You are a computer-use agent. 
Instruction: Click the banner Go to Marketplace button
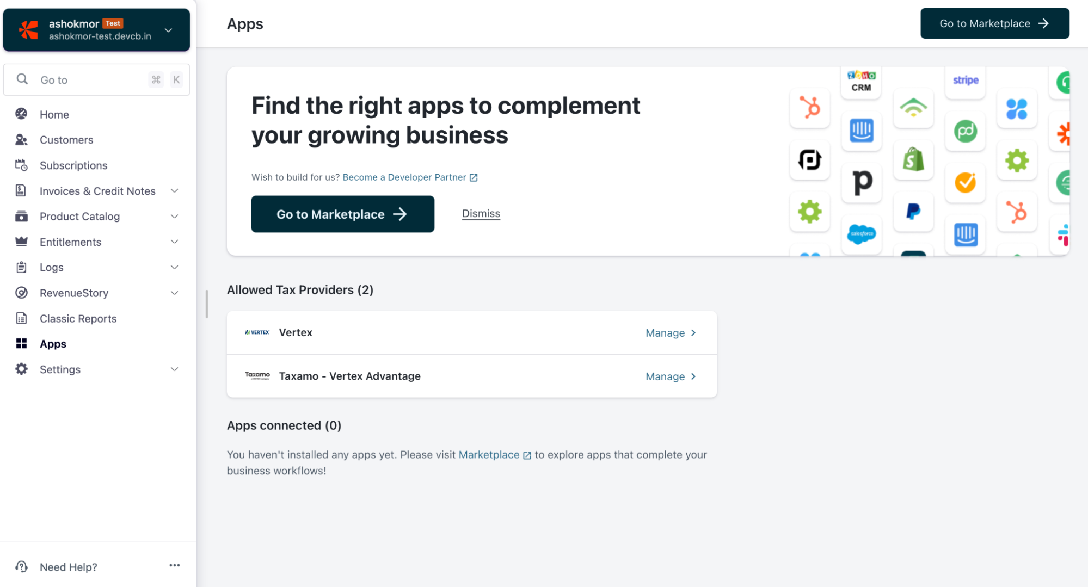342,214
